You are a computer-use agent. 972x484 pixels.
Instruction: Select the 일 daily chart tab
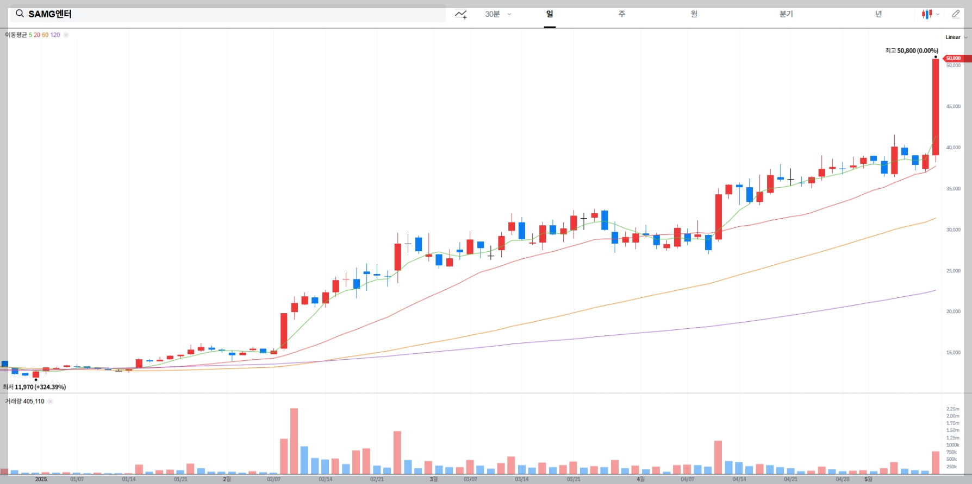[x=550, y=14]
